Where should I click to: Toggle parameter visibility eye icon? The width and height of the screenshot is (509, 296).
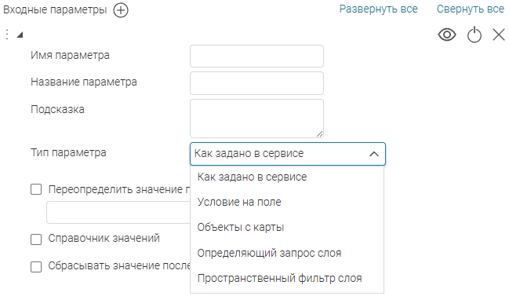447,35
